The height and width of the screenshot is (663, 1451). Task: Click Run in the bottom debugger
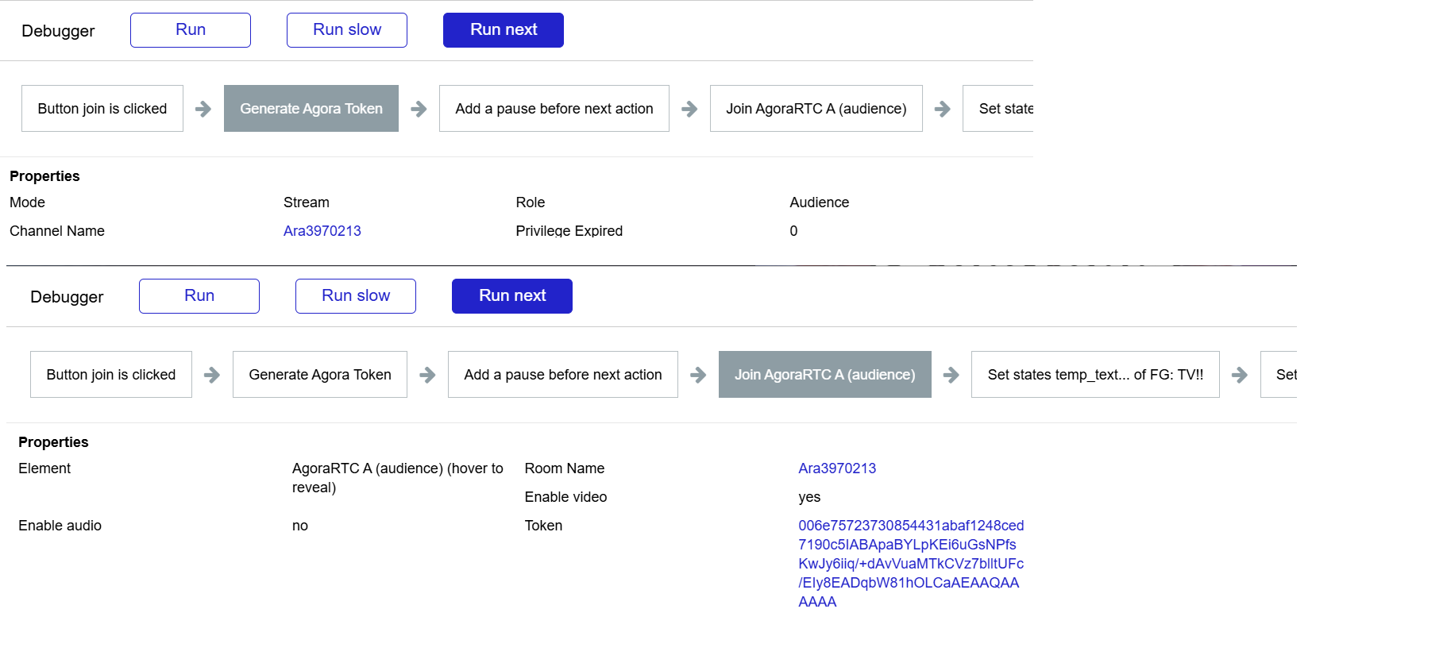pos(199,296)
